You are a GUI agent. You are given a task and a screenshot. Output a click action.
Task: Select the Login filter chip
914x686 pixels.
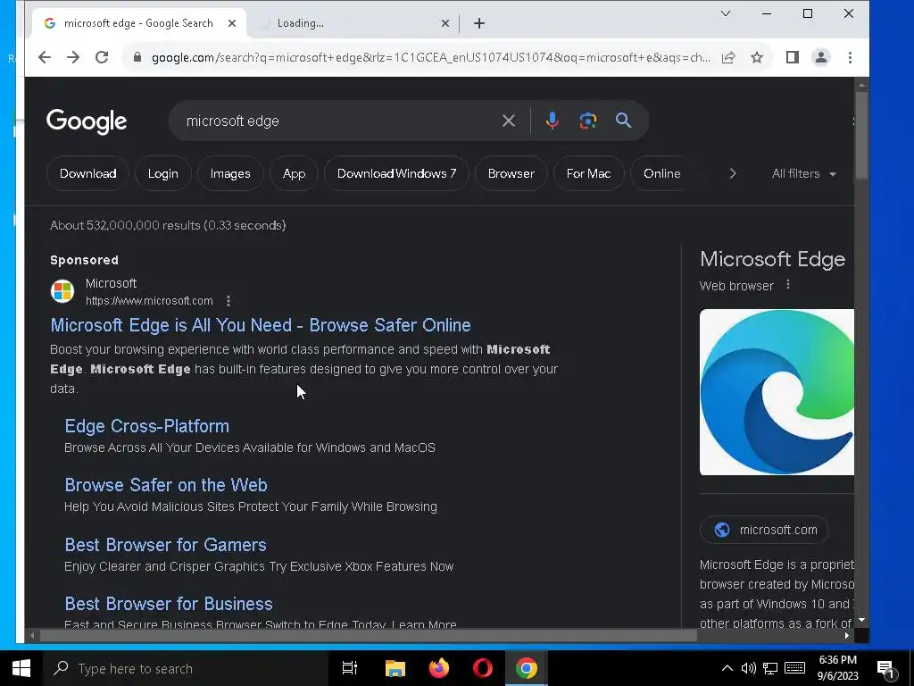[x=163, y=173]
